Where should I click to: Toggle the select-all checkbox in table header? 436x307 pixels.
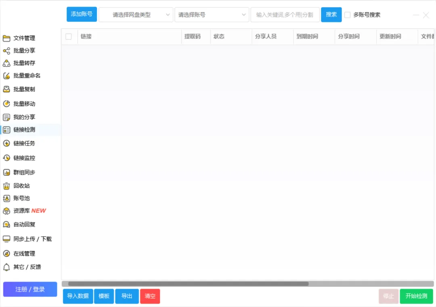pos(69,36)
